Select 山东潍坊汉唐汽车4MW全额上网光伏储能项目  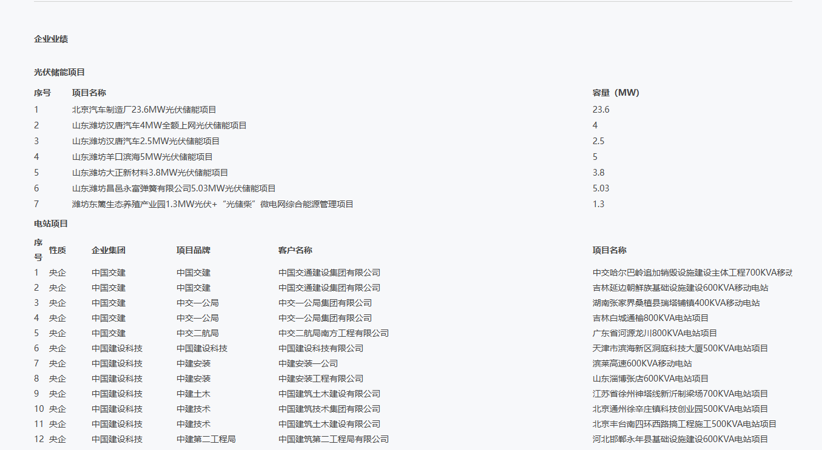coord(160,125)
